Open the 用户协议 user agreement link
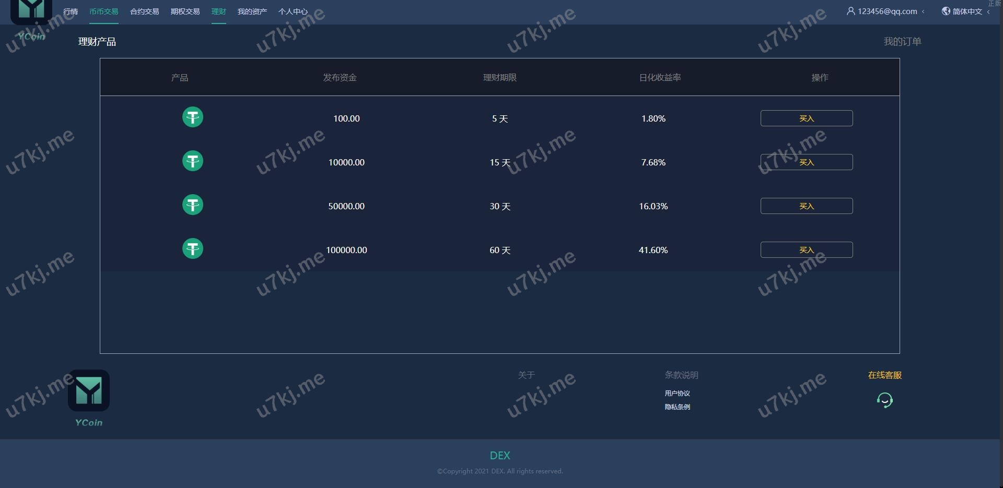The width and height of the screenshot is (1003, 488). click(677, 394)
